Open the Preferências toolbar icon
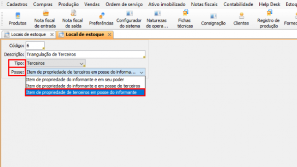The width and height of the screenshot is (297, 167). click(101, 19)
